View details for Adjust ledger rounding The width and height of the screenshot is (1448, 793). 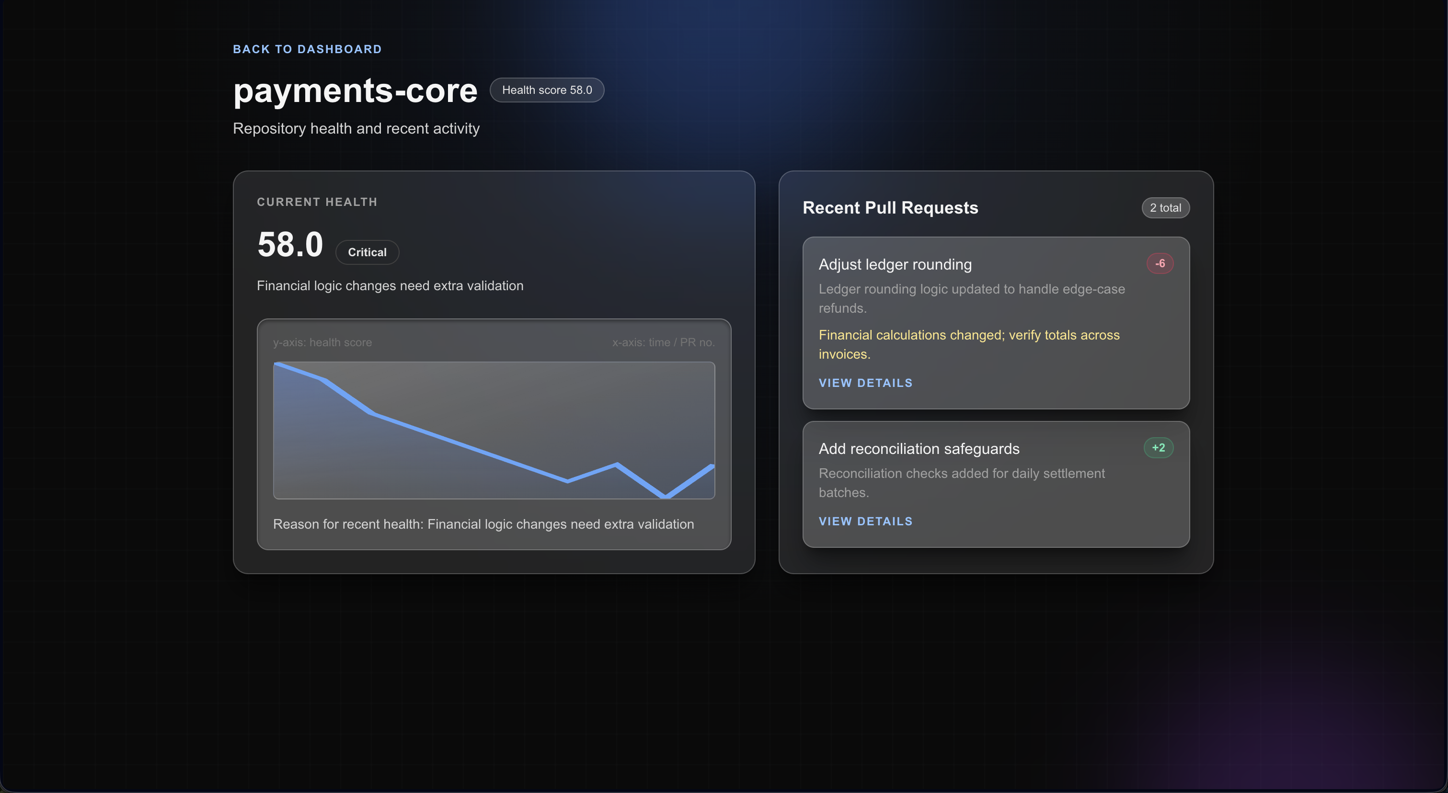point(865,383)
